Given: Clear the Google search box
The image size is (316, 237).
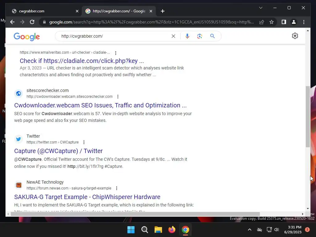Looking at the screenshot, I should tap(173, 36).
